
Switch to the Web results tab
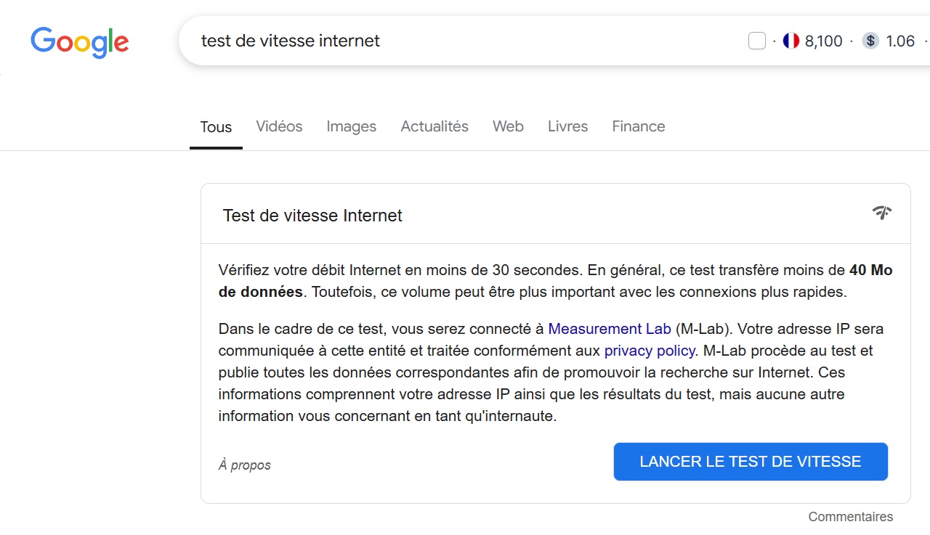click(x=508, y=126)
